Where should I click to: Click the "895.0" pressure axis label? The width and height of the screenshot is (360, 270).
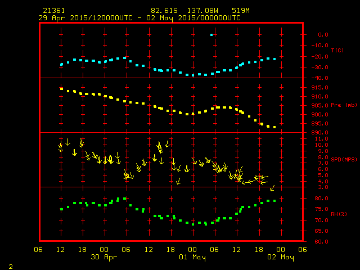click(x=320, y=124)
